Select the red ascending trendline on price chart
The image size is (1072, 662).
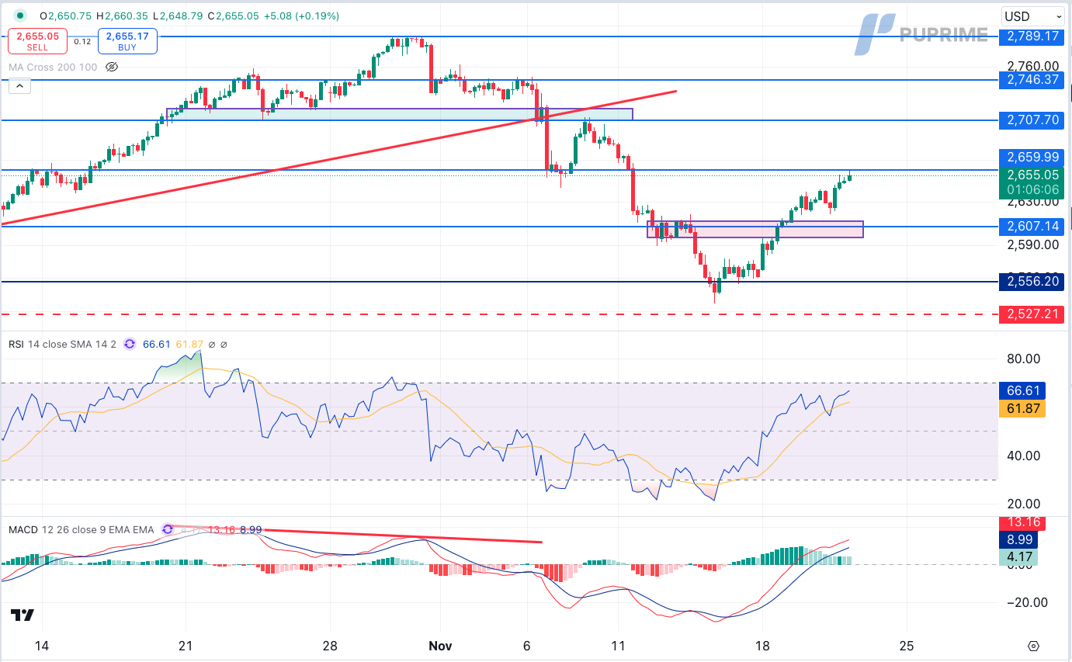click(x=338, y=158)
